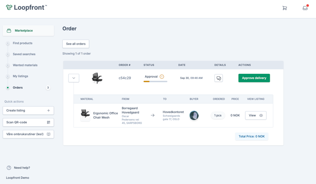The height and width of the screenshot is (184, 316).
Task: Click the Loopfront logo
Action: 26,8
